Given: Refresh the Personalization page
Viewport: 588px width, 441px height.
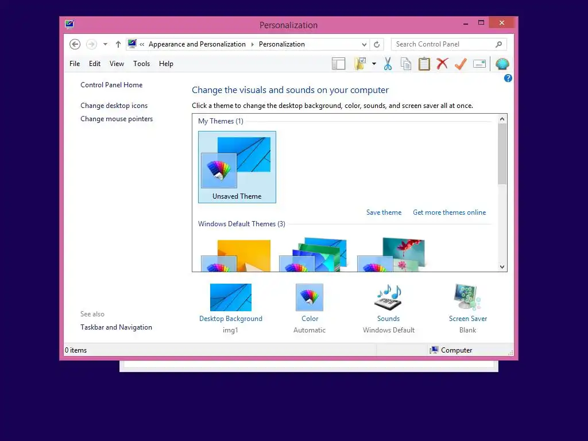Looking at the screenshot, I should coord(377,44).
